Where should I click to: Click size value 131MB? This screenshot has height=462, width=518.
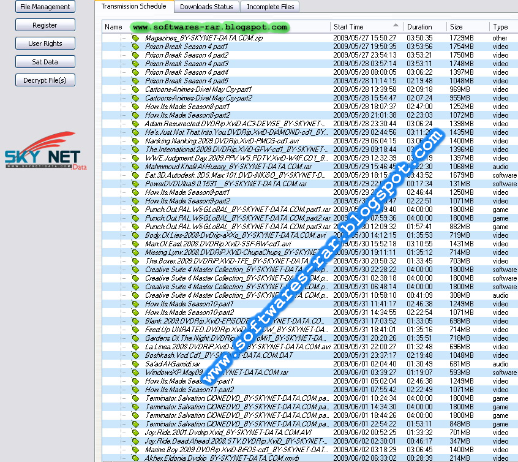coord(460,184)
